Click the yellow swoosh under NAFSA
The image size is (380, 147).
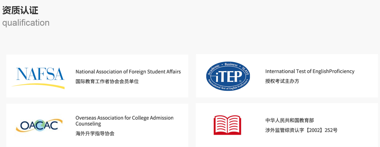38,85
